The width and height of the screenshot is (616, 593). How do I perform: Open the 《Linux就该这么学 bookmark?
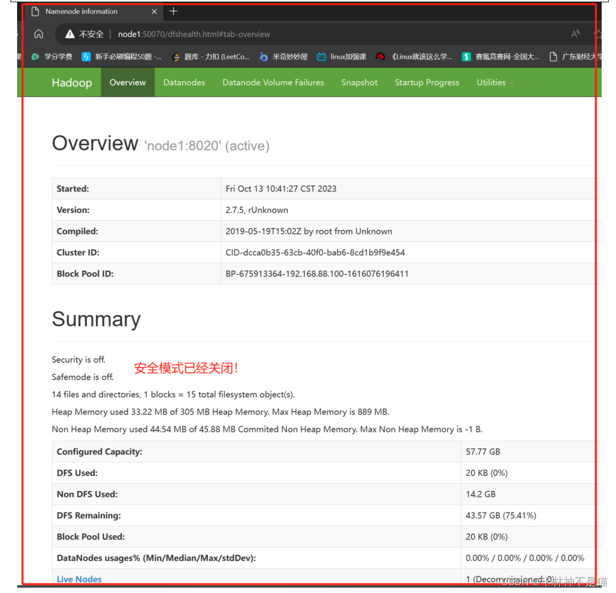414,57
